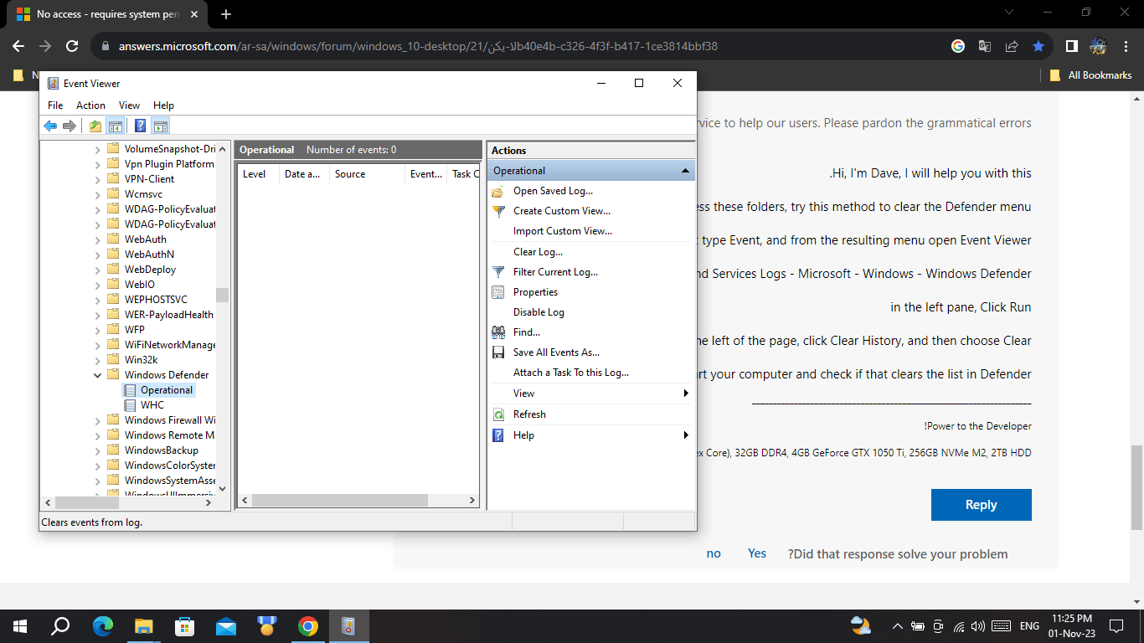Click the taskbar Search magnifier icon
The image size is (1144, 643).
point(61,625)
